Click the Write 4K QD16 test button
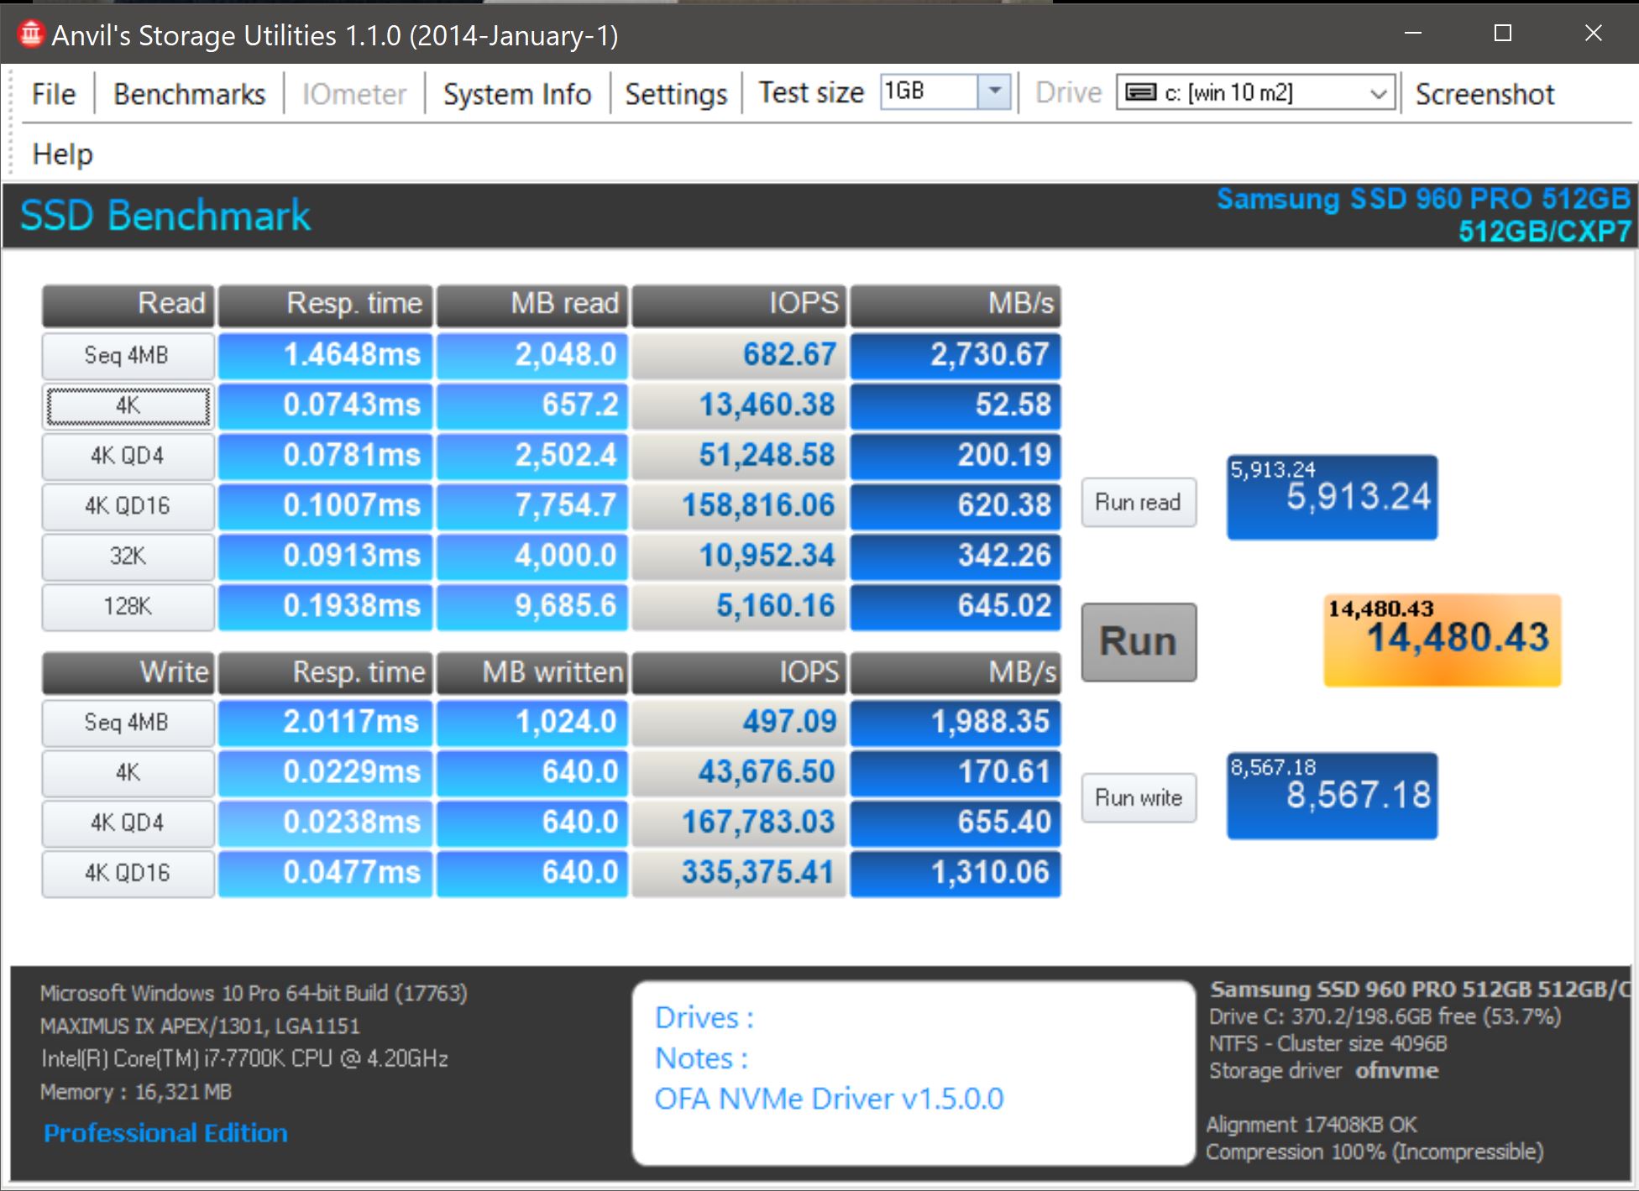This screenshot has width=1639, height=1191. [x=128, y=873]
